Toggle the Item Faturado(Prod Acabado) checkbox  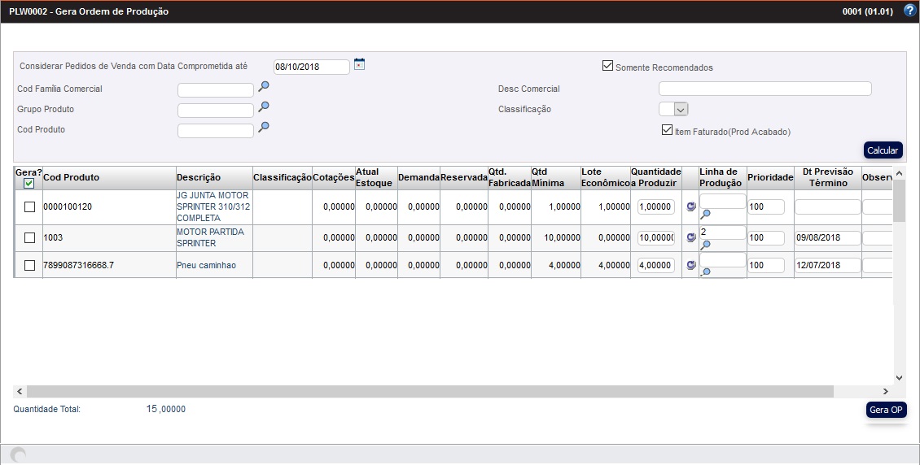(x=667, y=130)
